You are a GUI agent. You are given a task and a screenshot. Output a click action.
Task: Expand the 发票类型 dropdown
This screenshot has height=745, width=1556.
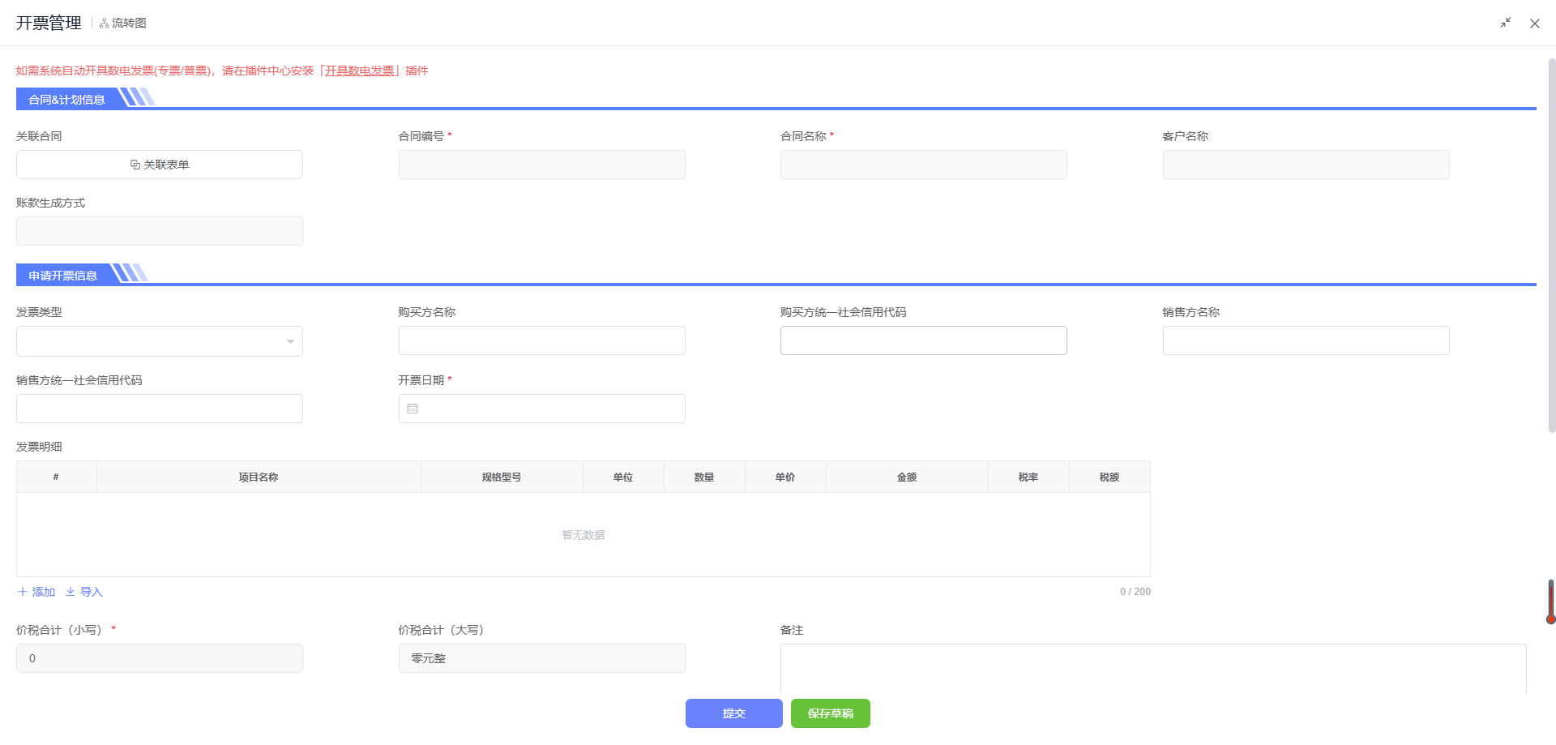point(160,341)
